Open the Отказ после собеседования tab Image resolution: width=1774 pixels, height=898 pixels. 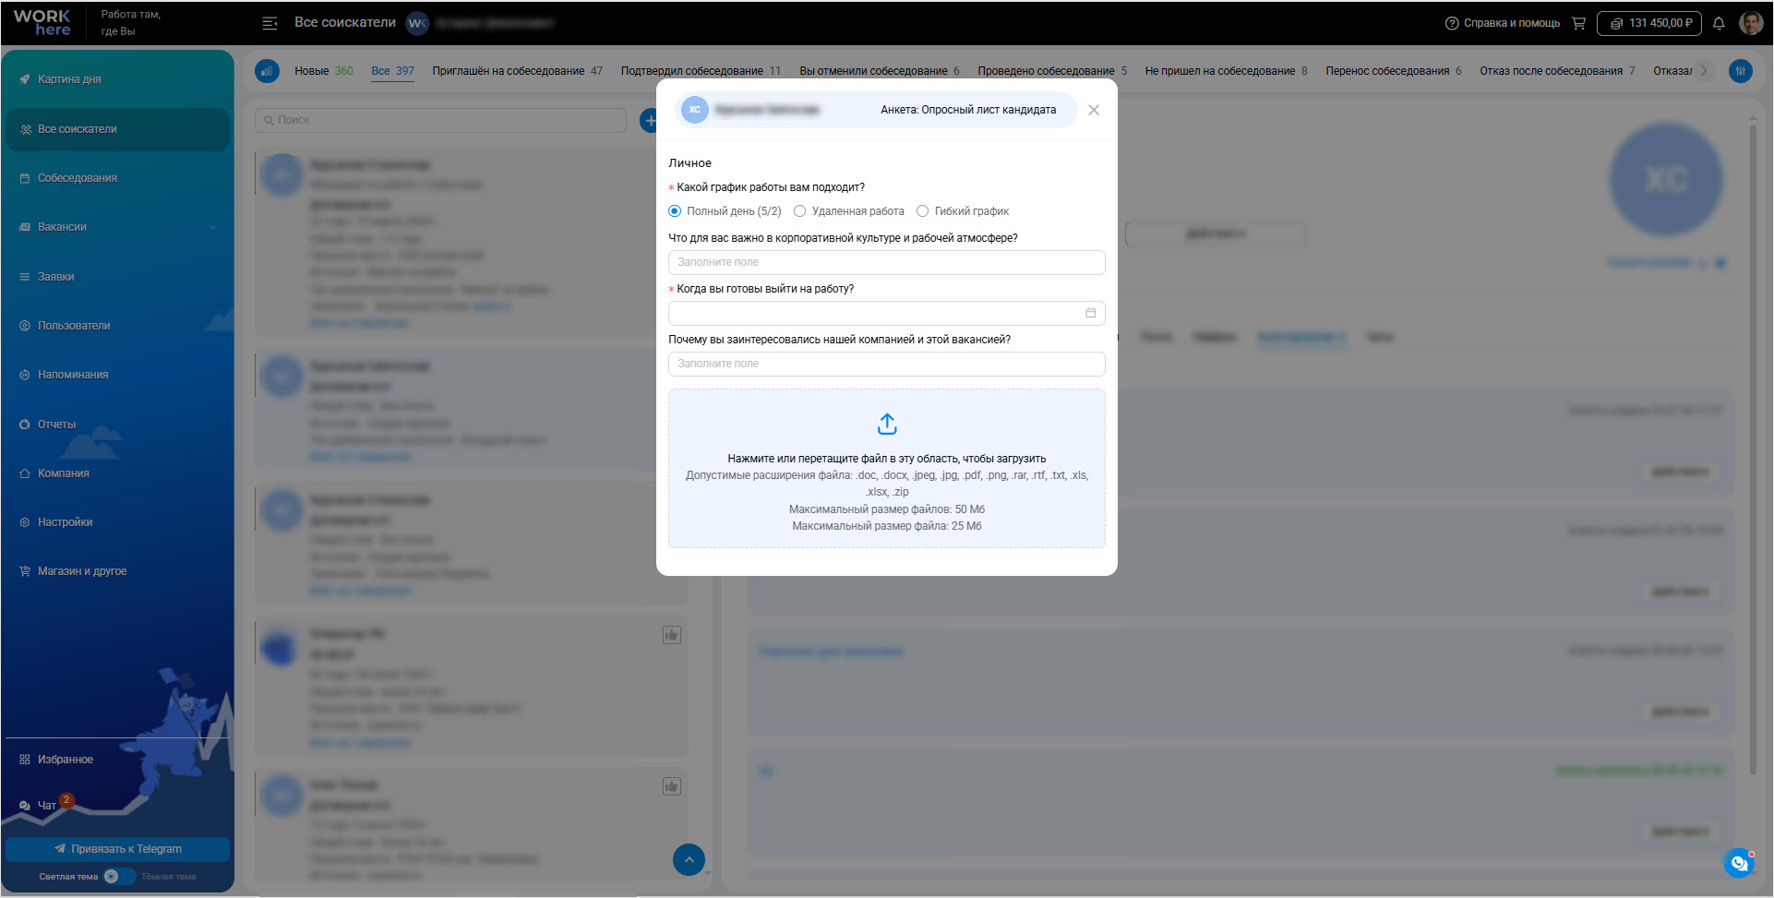[x=1557, y=71]
